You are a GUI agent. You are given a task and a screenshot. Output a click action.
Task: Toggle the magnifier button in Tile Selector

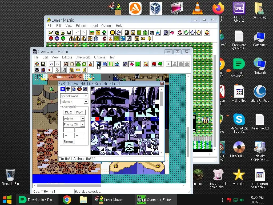pos(85,89)
